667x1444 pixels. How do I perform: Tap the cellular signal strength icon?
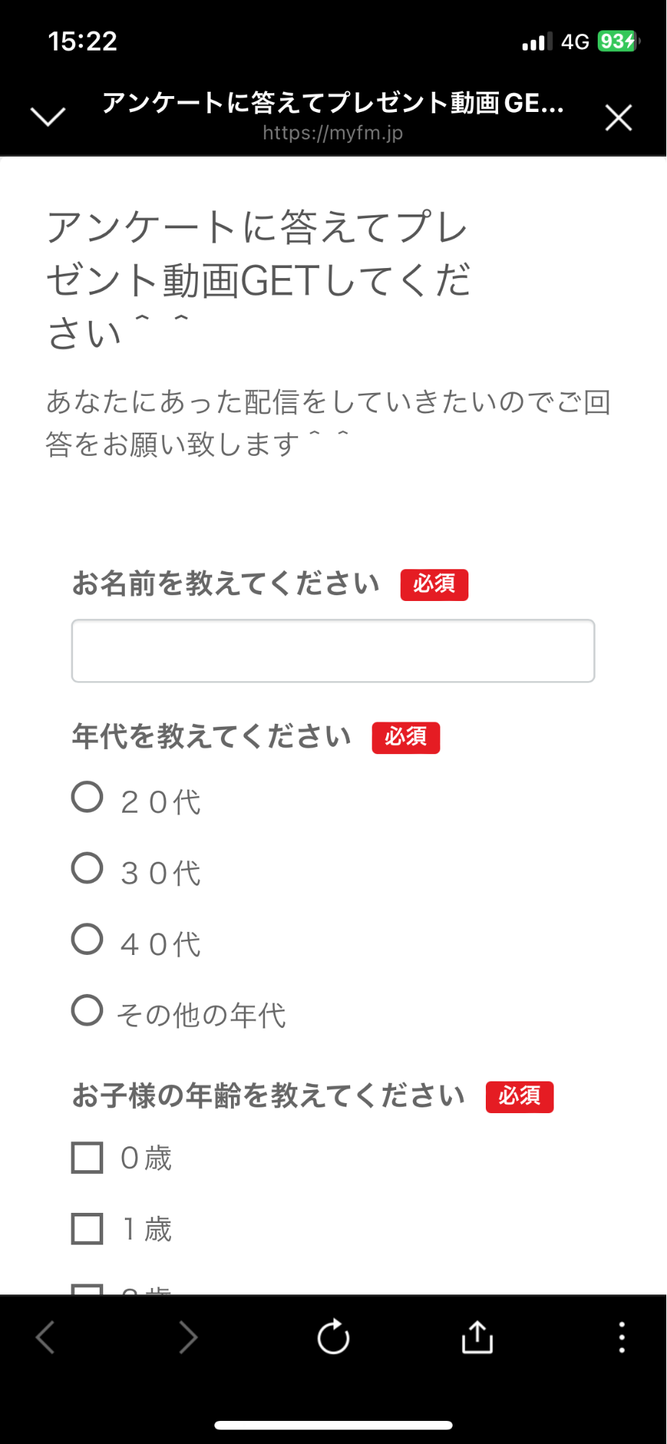[x=537, y=42]
